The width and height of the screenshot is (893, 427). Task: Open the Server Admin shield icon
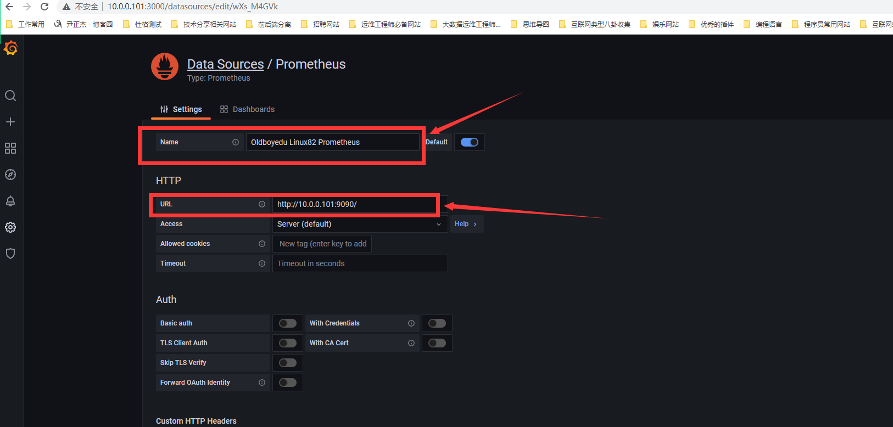(x=10, y=254)
